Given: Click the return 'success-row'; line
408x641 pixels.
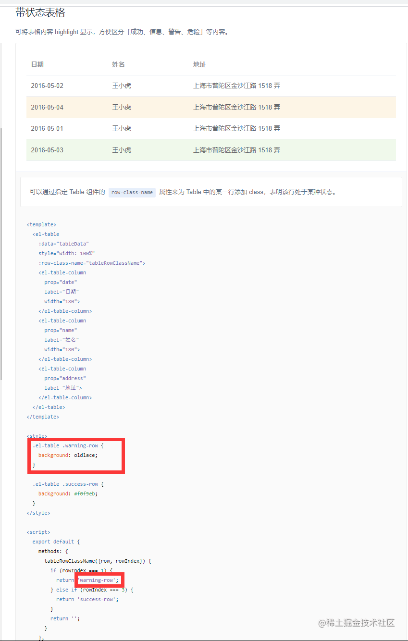Looking at the screenshot, I should click(x=87, y=599).
